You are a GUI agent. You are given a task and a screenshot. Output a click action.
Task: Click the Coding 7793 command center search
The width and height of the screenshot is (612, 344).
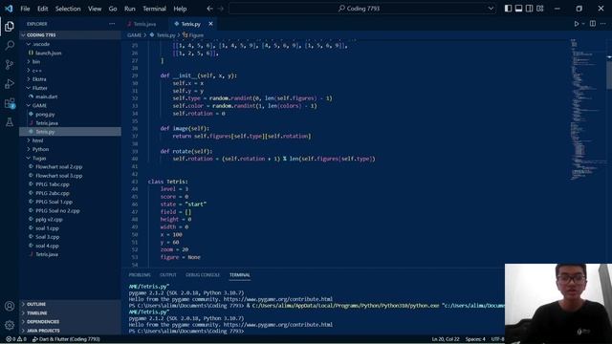click(362, 9)
